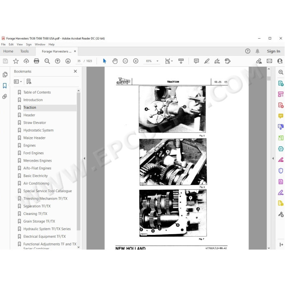The image size is (285, 285).
Task: Go to next page arrow
Action: point(68,61)
